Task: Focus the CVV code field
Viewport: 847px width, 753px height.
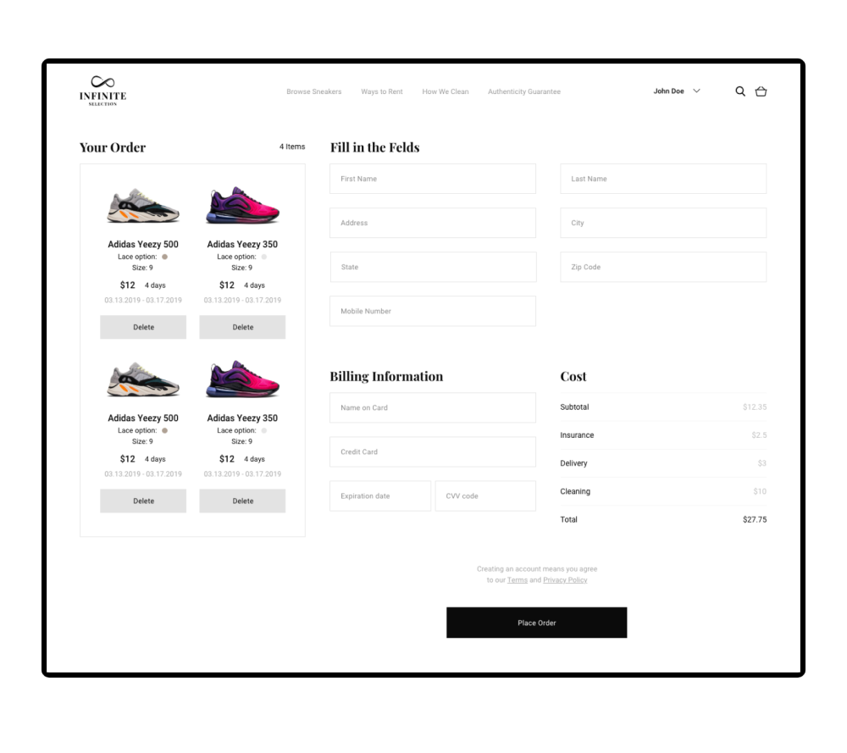Action: [485, 496]
